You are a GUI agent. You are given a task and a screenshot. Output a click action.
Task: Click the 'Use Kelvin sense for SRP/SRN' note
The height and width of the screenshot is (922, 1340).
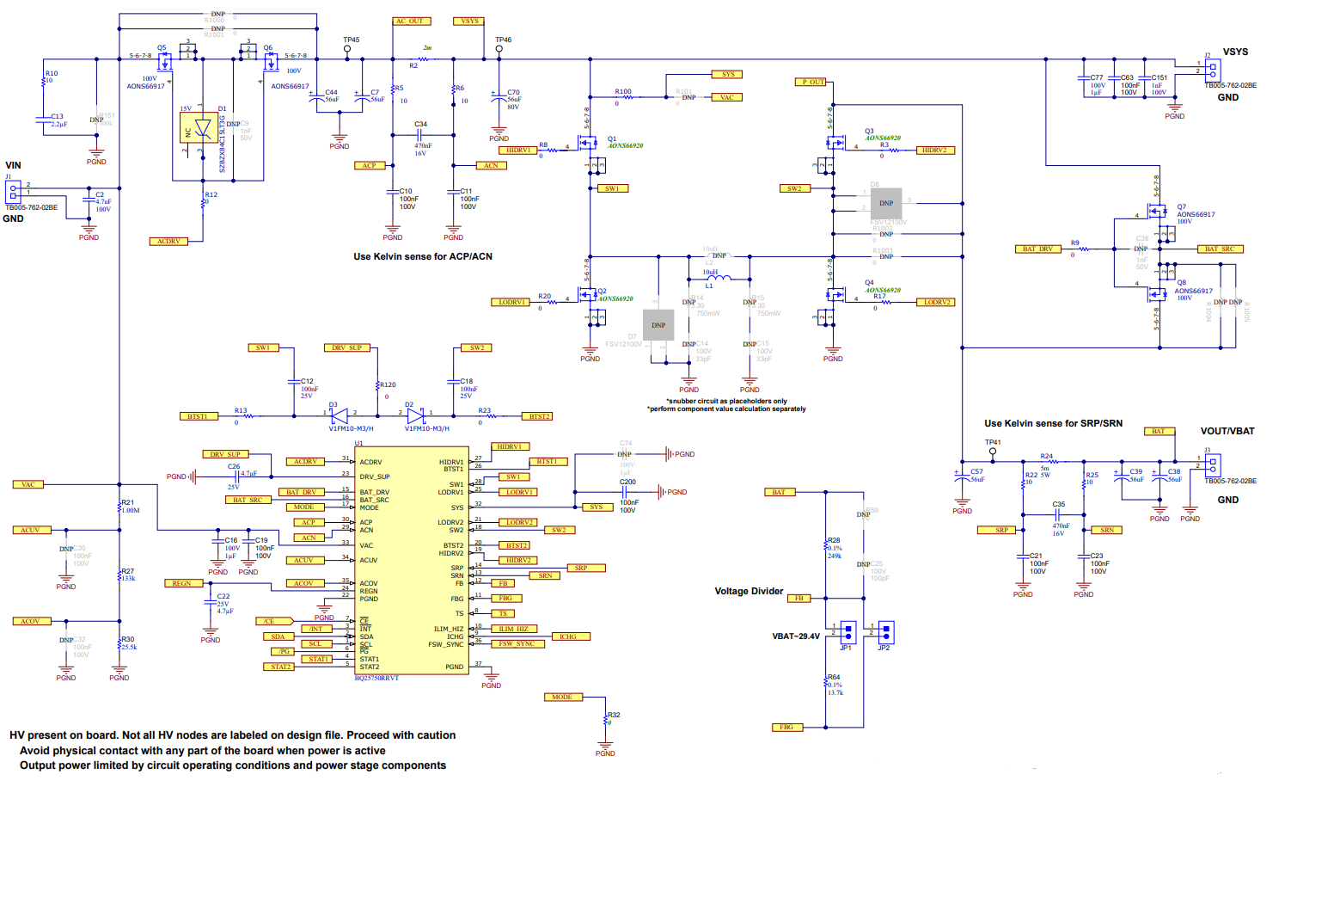point(1054,424)
